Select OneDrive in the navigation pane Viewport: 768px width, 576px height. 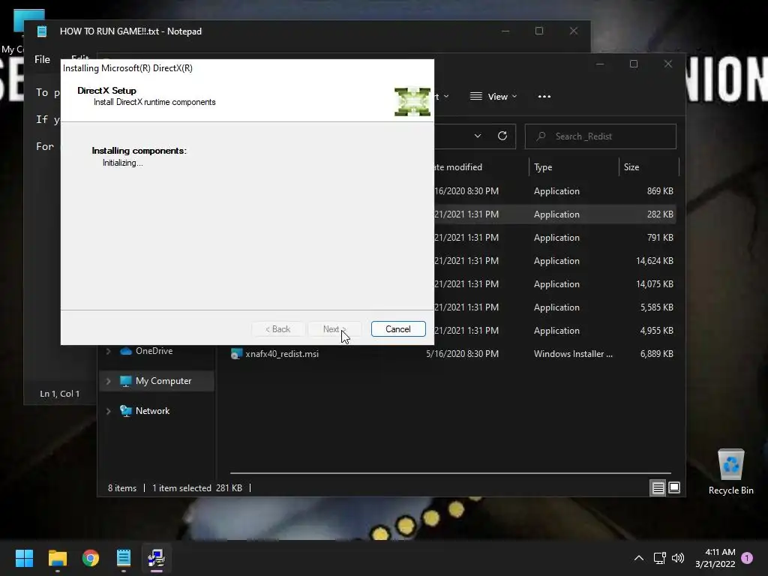coord(154,351)
